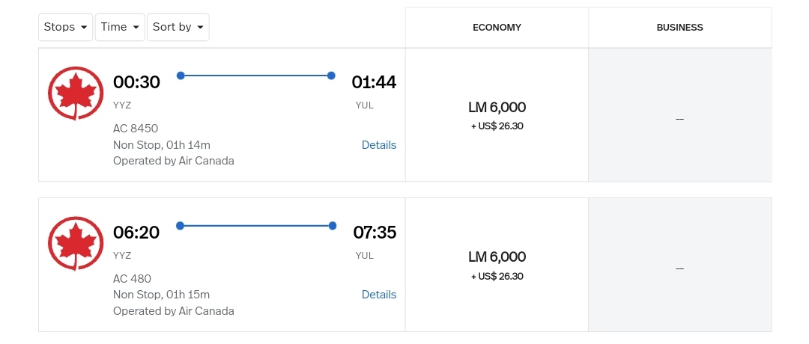Select the Economy column header
Screen dimensions: 809x344
coord(497,28)
